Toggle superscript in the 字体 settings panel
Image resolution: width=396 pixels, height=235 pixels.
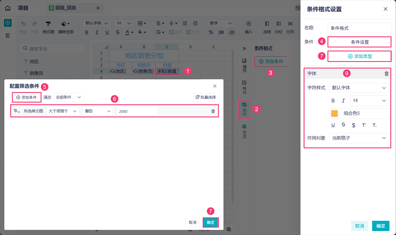[364, 125]
